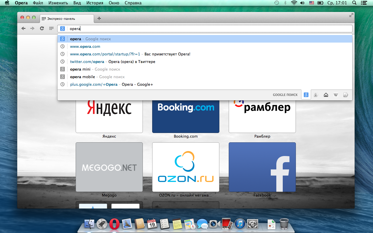Choose the Google search engine icon in suggestion footer

306,95
